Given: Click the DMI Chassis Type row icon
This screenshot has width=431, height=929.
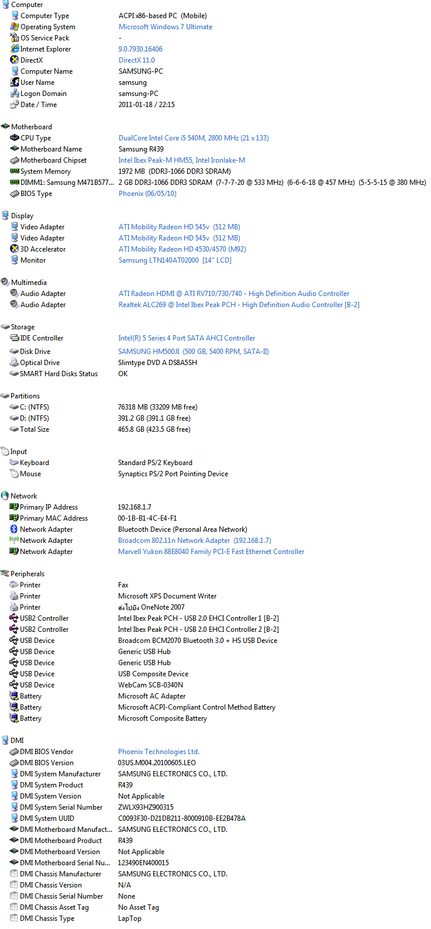Looking at the screenshot, I should click(14, 918).
